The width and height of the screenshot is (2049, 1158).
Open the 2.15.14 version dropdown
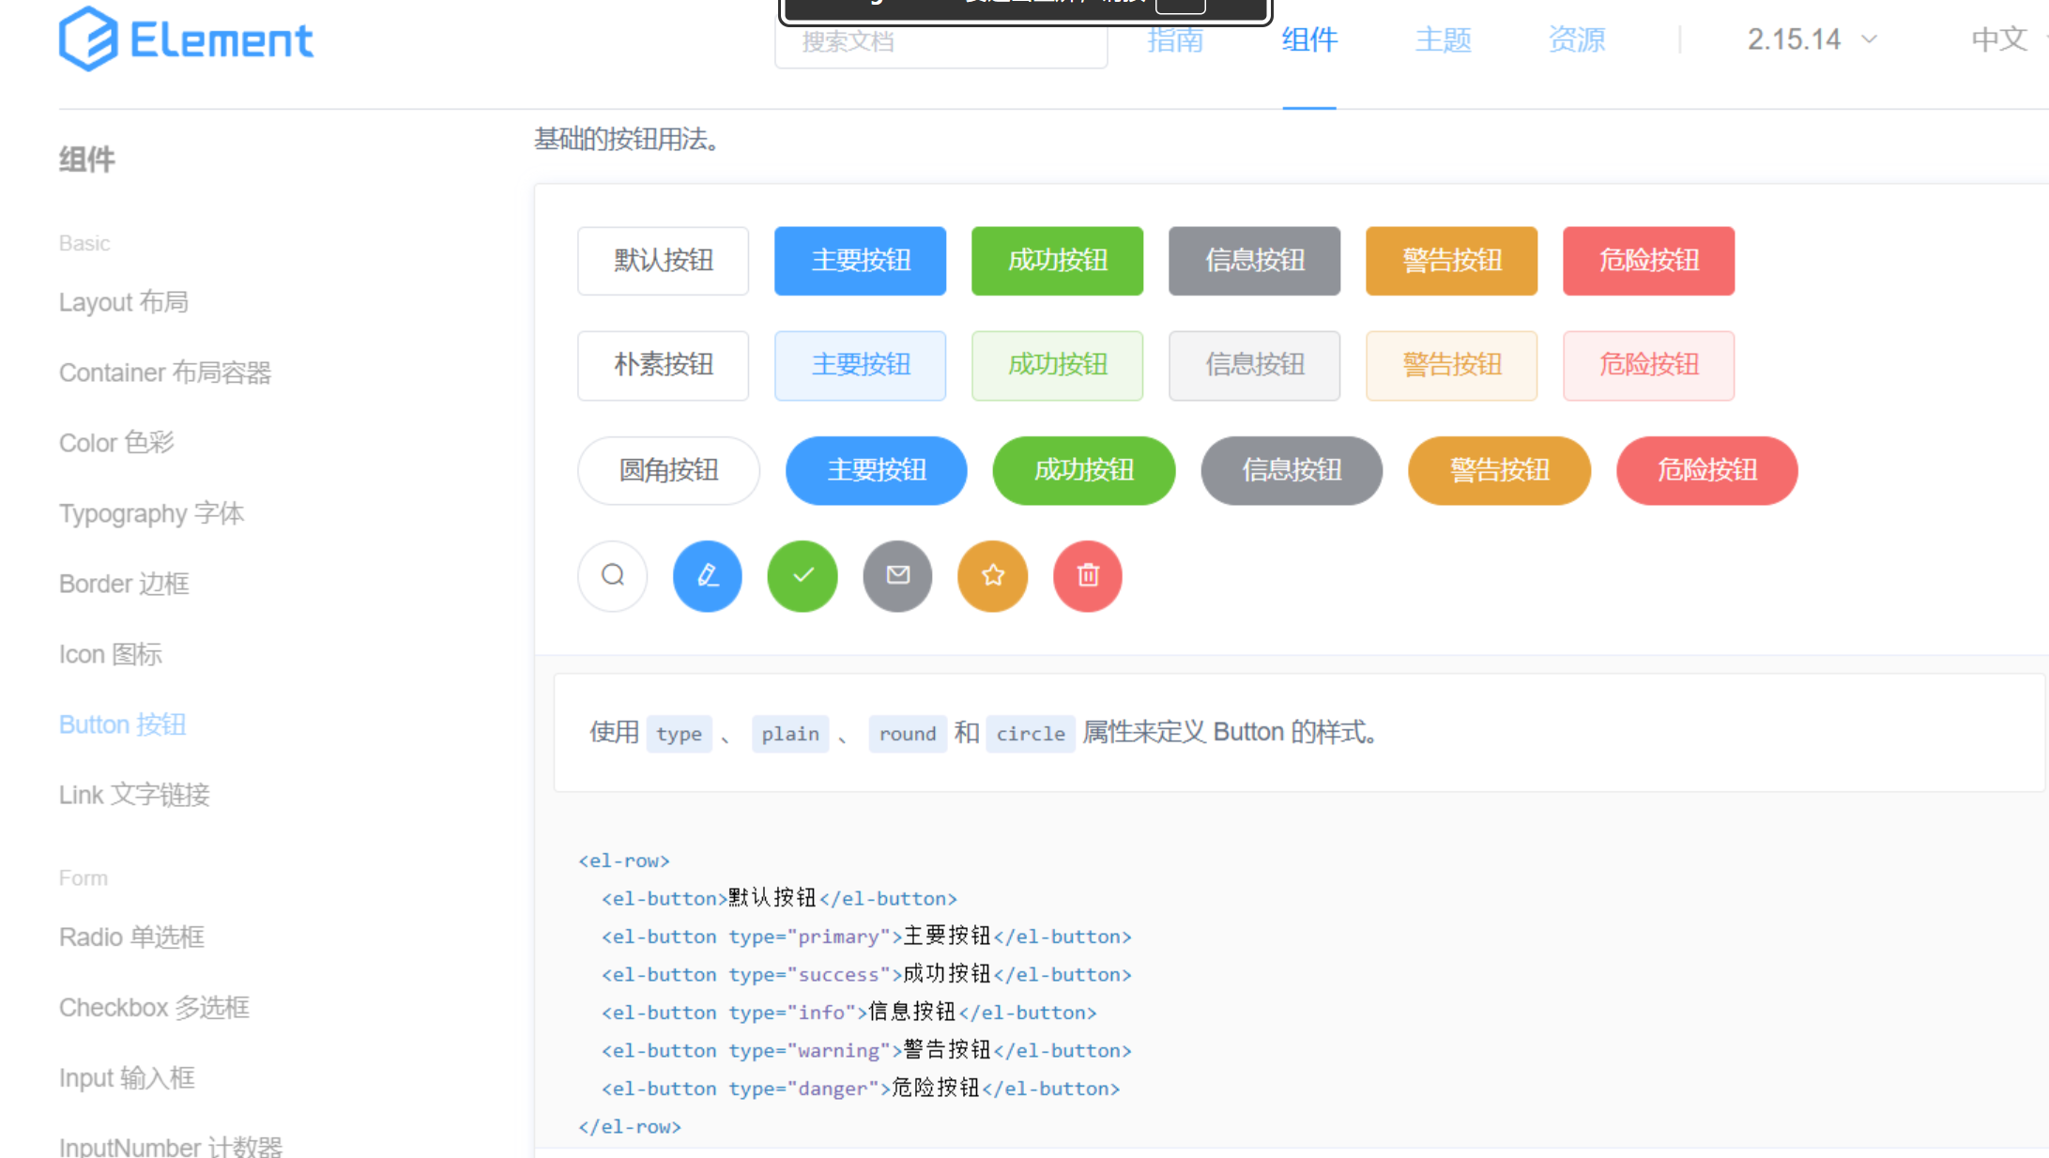1811,39
